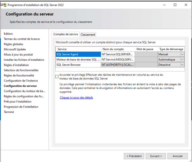Screen dimensions: 192x162
Task: Click the Microsoft Update step
Action: click(x=15, y=49)
